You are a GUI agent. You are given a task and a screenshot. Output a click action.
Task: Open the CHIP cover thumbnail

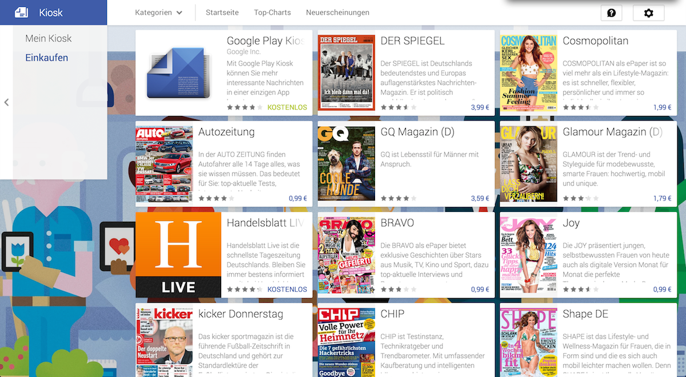coord(346,343)
